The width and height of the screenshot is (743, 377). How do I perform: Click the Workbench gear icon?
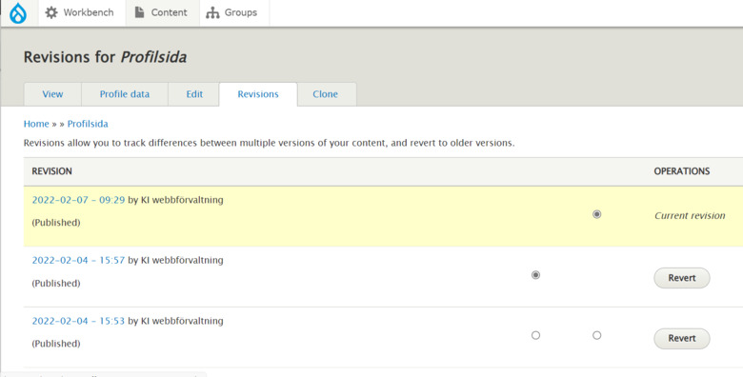pos(51,12)
